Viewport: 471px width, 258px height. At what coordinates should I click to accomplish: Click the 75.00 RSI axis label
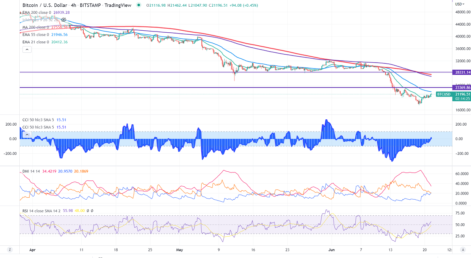click(x=460, y=213)
